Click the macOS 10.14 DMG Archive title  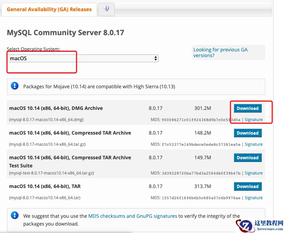[56, 108]
